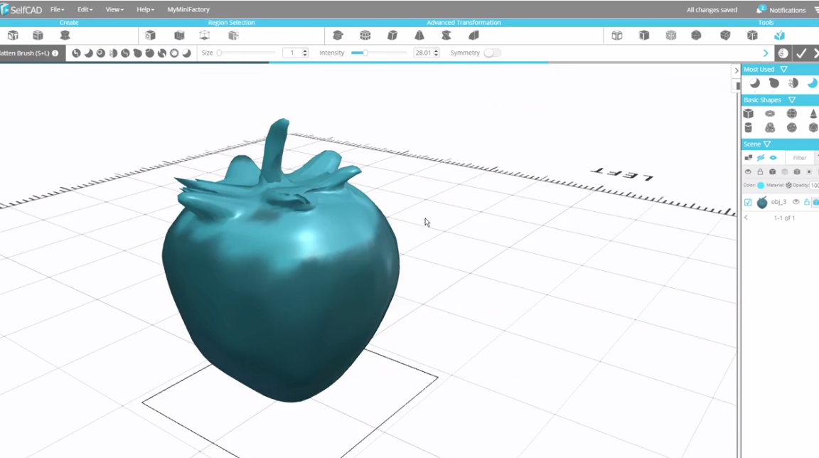The width and height of the screenshot is (819, 458).
Task: Click the Size value input field
Action: [x=292, y=53]
